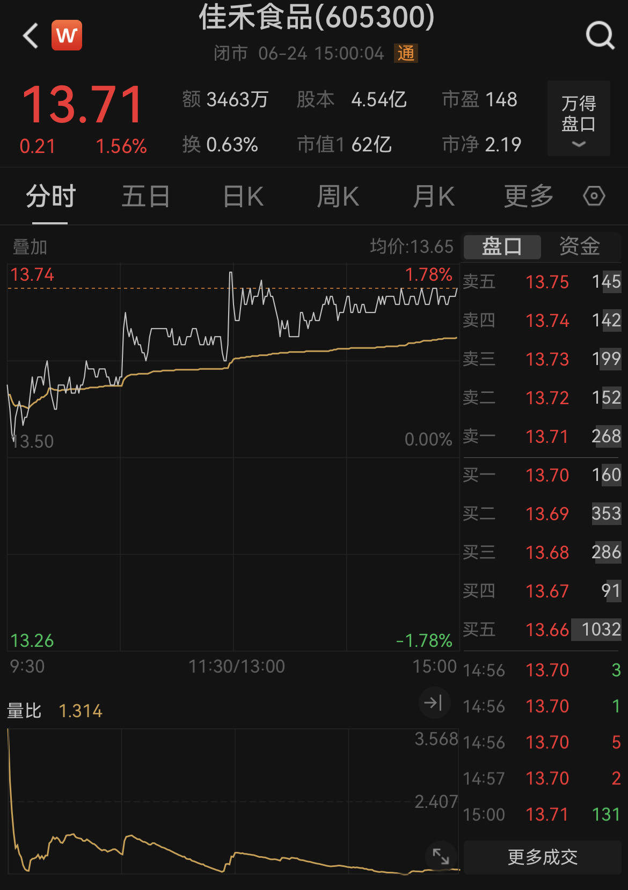
Task: Tap the intraday price chart area
Action: (x=233, y=457)
